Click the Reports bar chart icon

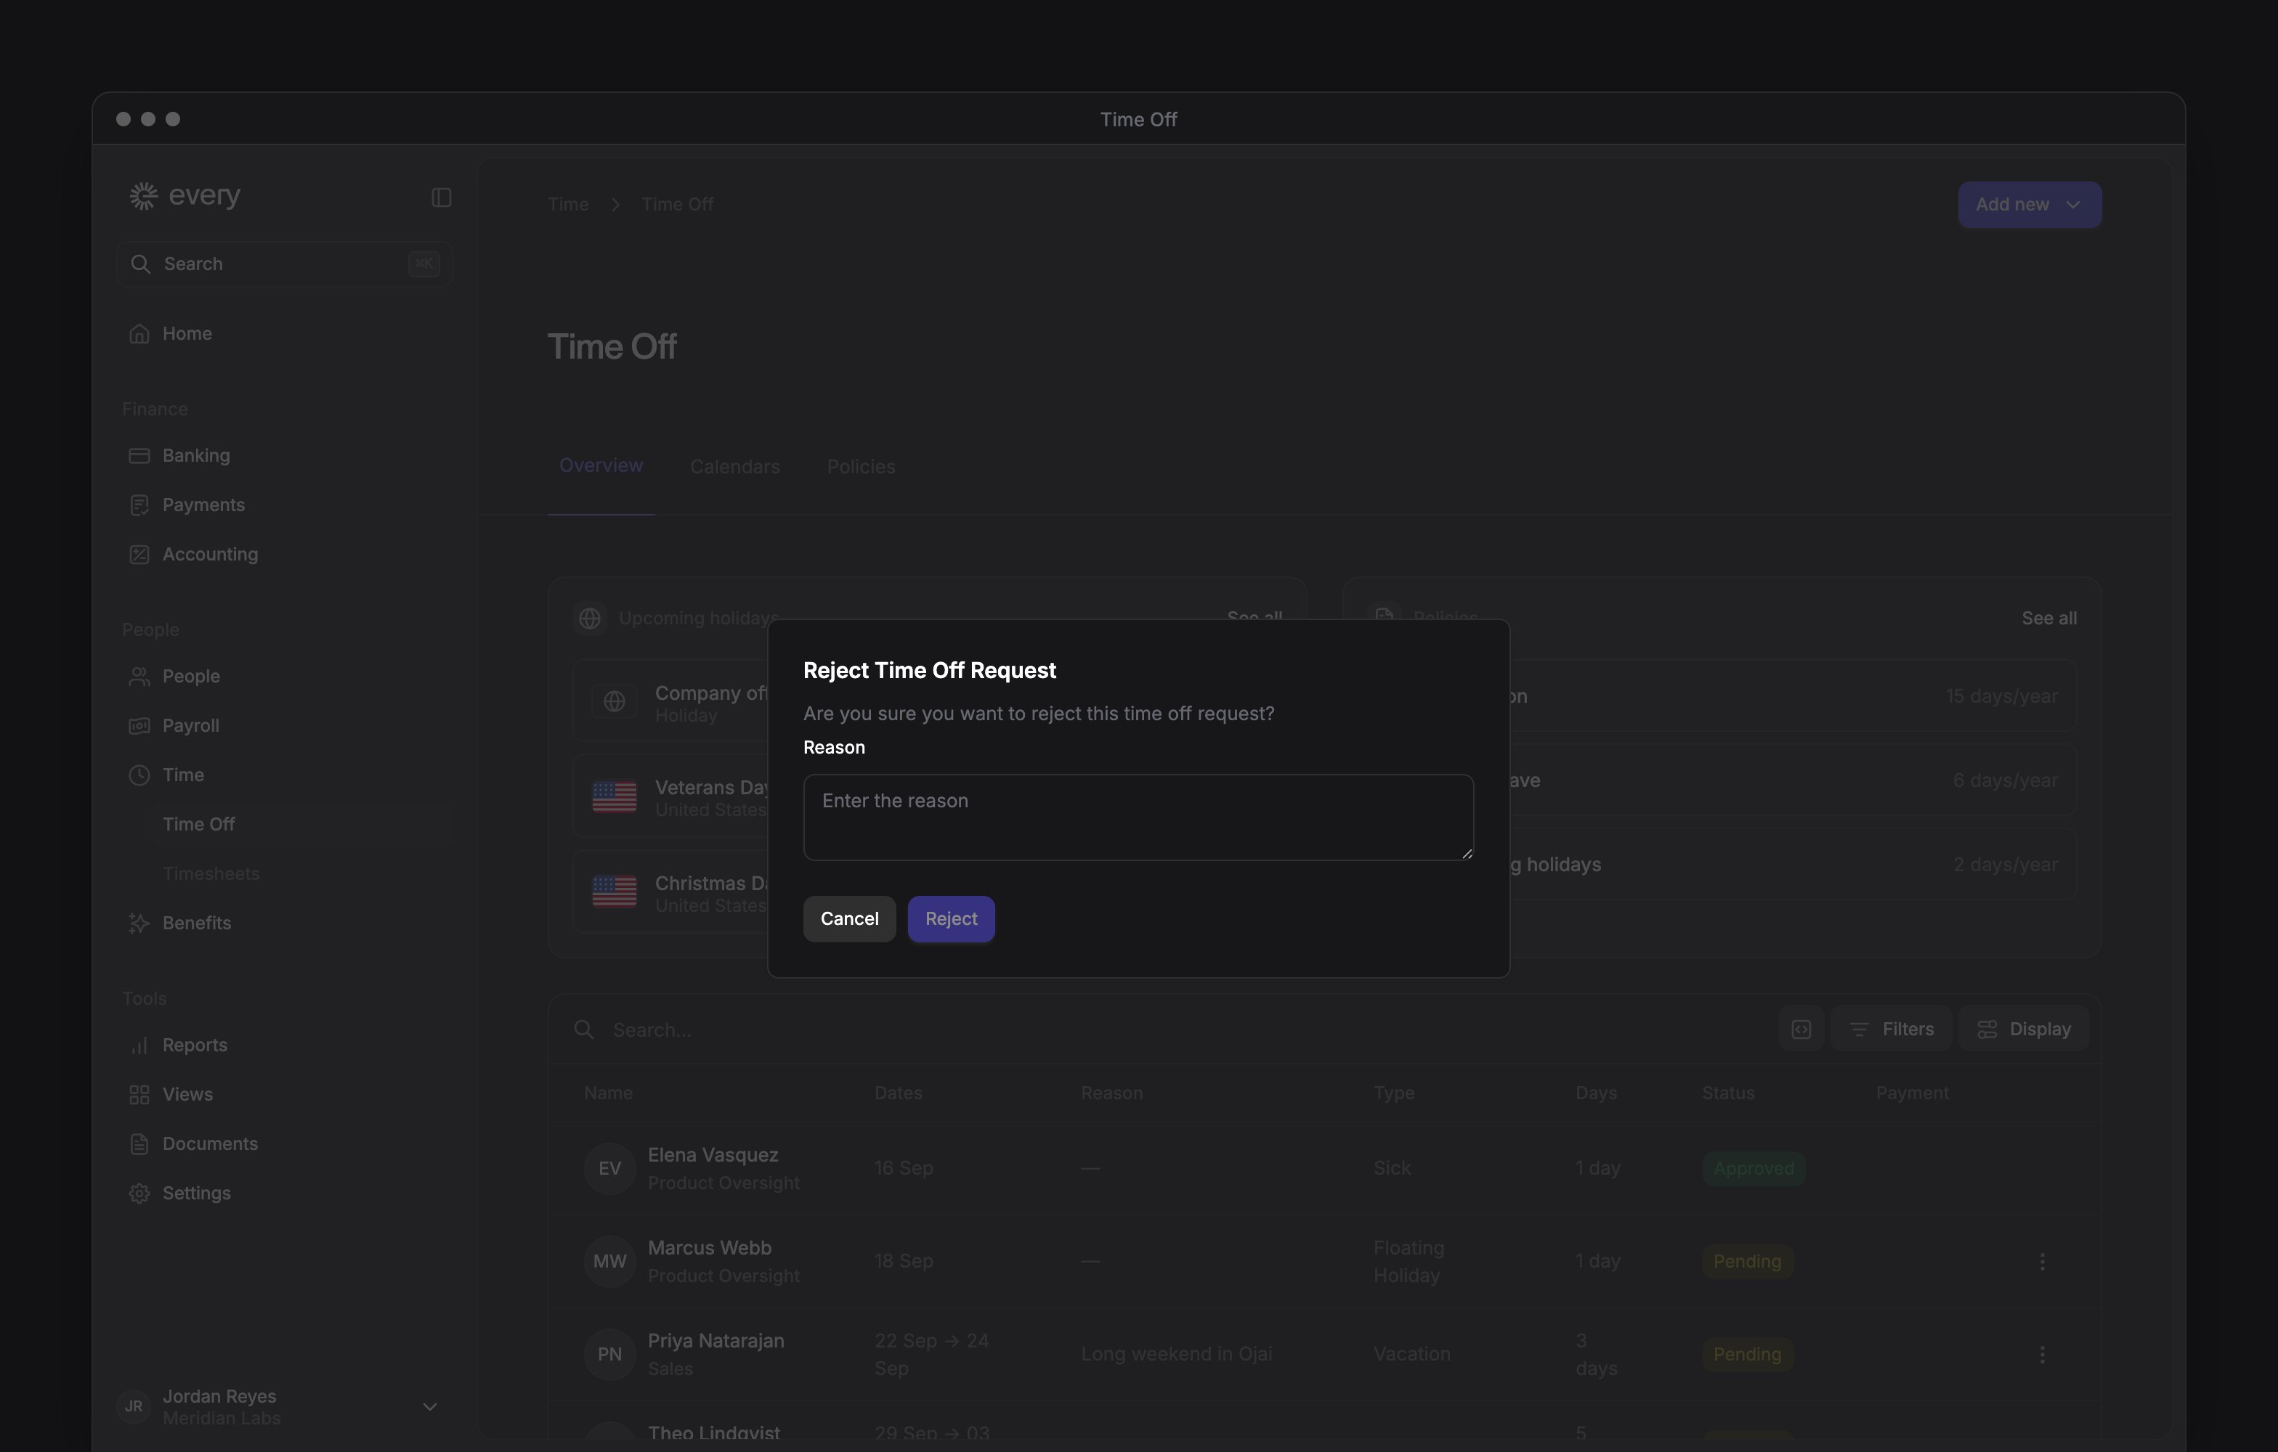point(139,1045)
